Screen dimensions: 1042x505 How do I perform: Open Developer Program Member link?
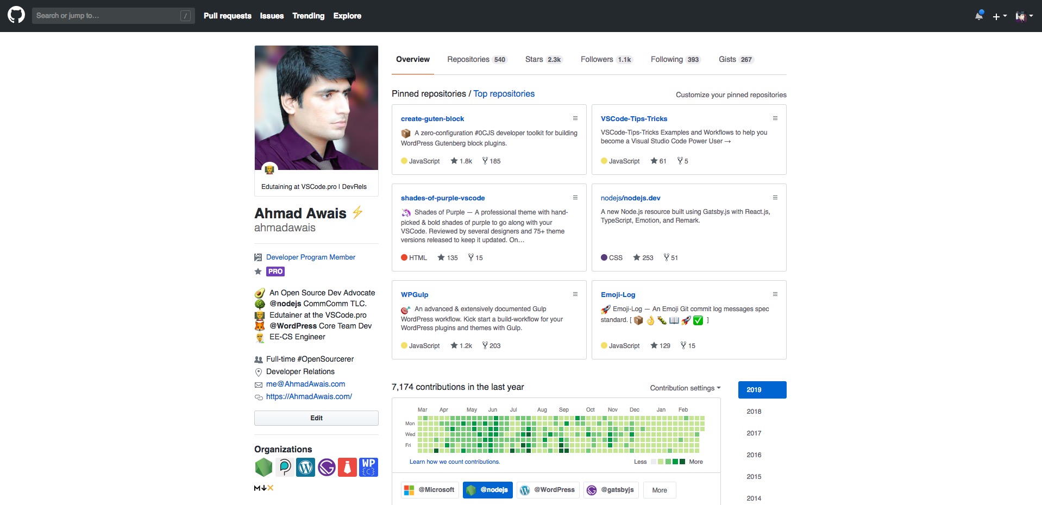click(x=311, y=257)
